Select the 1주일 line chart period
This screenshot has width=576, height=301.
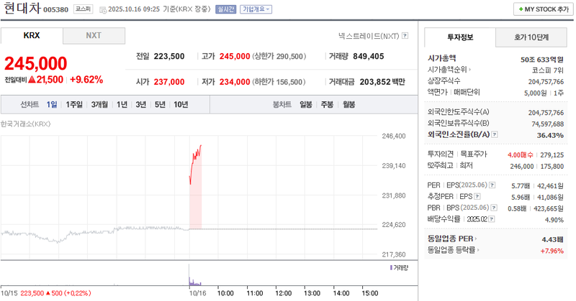click(x=74, y=105)
